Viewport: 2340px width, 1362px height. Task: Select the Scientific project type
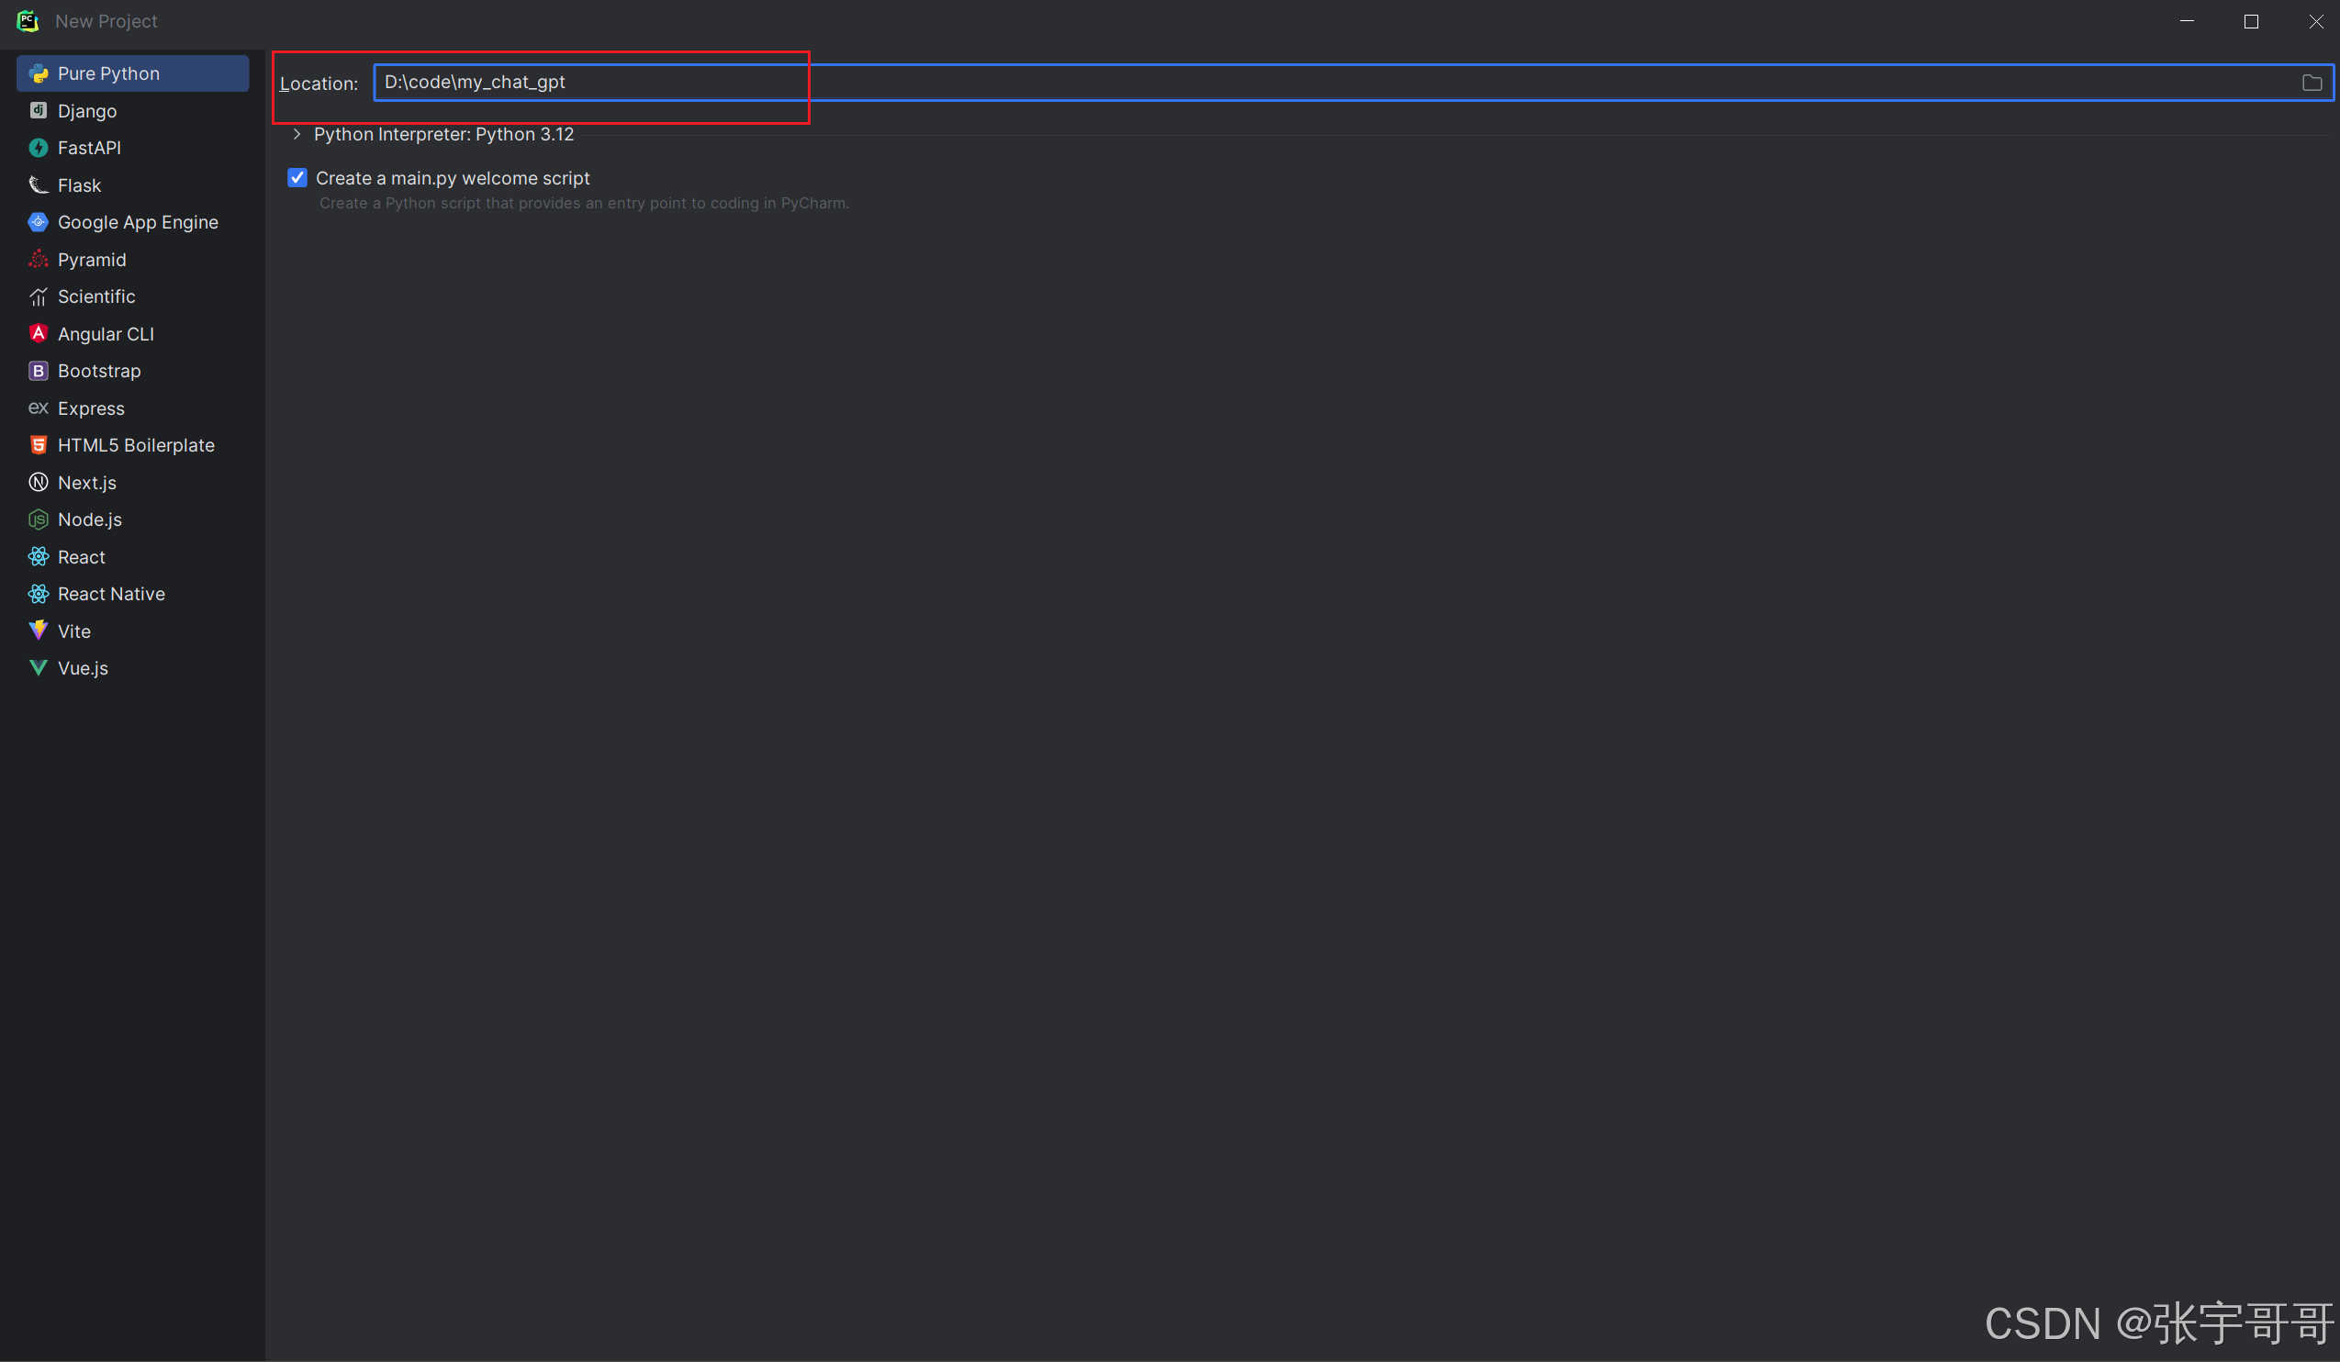pos(95,296)
